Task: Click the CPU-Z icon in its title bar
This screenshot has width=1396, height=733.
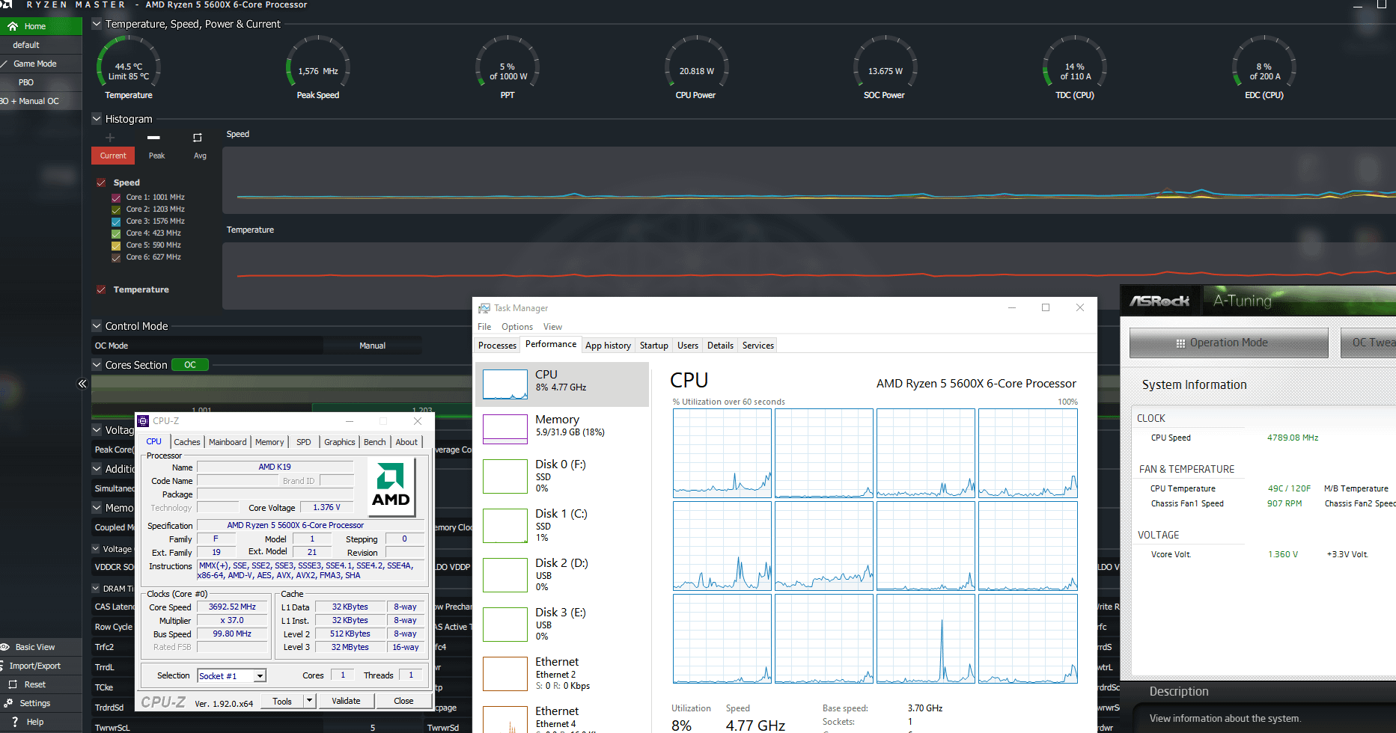Action: (x=143, y=421)
